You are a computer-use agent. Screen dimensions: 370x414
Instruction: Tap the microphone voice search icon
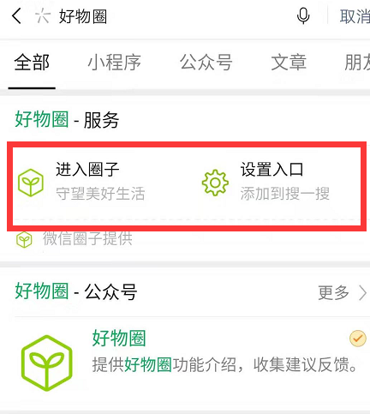point(303,16)
